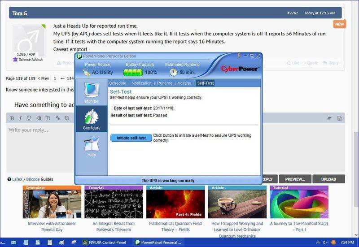Image resolution: width=359 pixels, height=247 pixels.
Task: Click the date '2017/11/18' text
Action: 163,108
